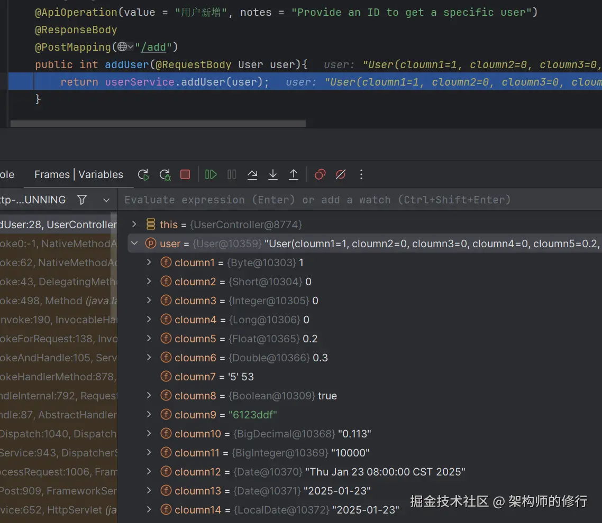This screenshot has height=523, width=602.
Task: Click the object icon beside 'this'
Action: (151, 224)
